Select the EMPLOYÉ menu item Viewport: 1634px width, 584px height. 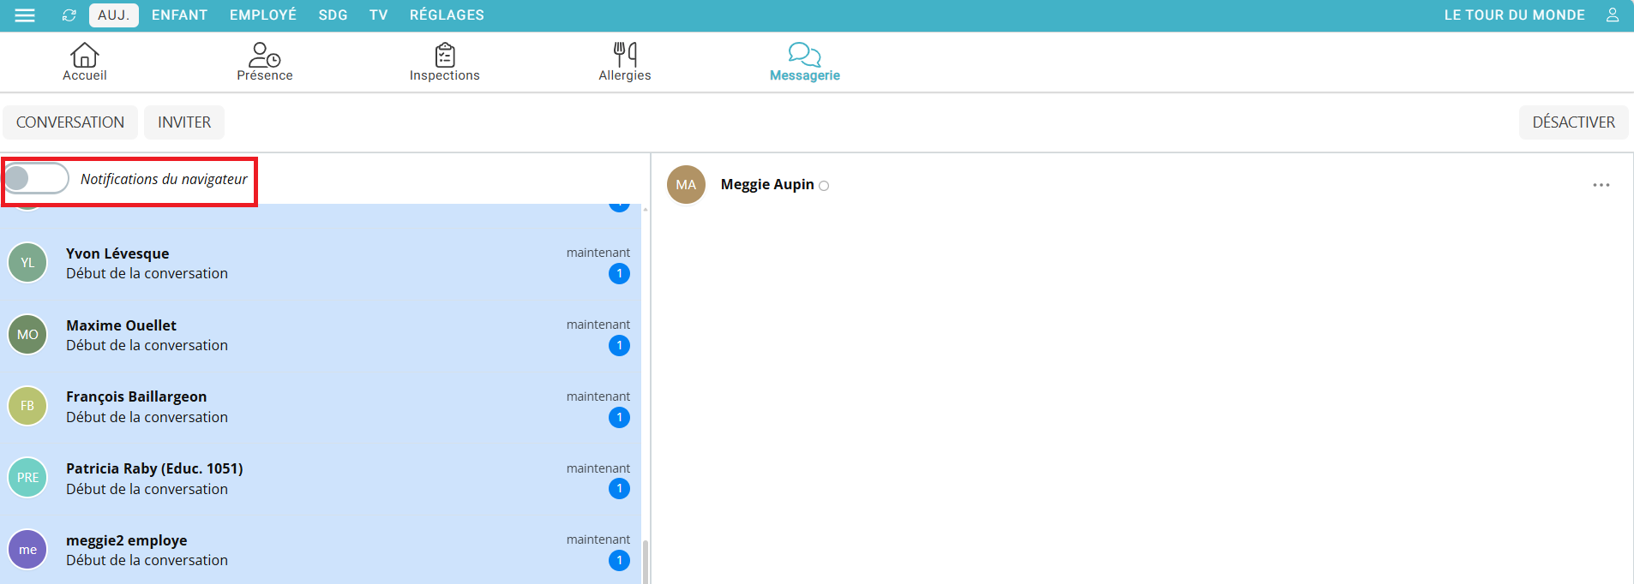262,15
